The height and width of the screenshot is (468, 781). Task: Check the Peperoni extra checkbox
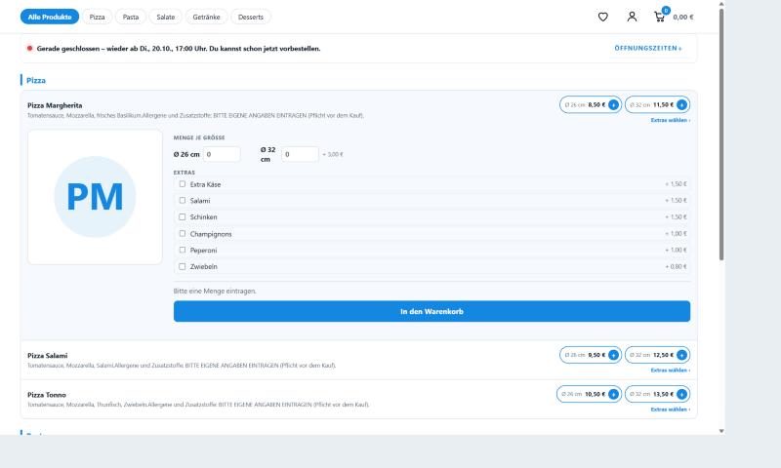(x=183, y=251)
